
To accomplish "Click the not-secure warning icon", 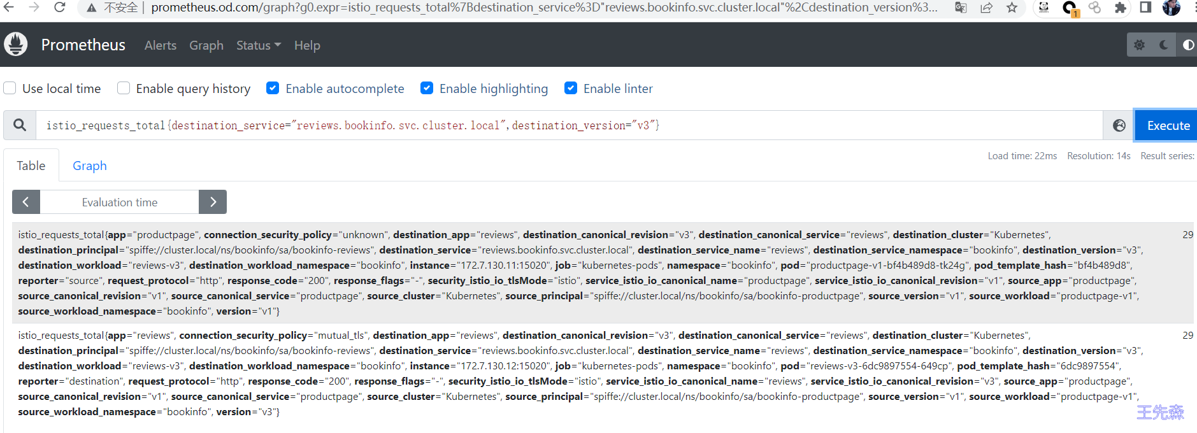I will pos(92,8).
